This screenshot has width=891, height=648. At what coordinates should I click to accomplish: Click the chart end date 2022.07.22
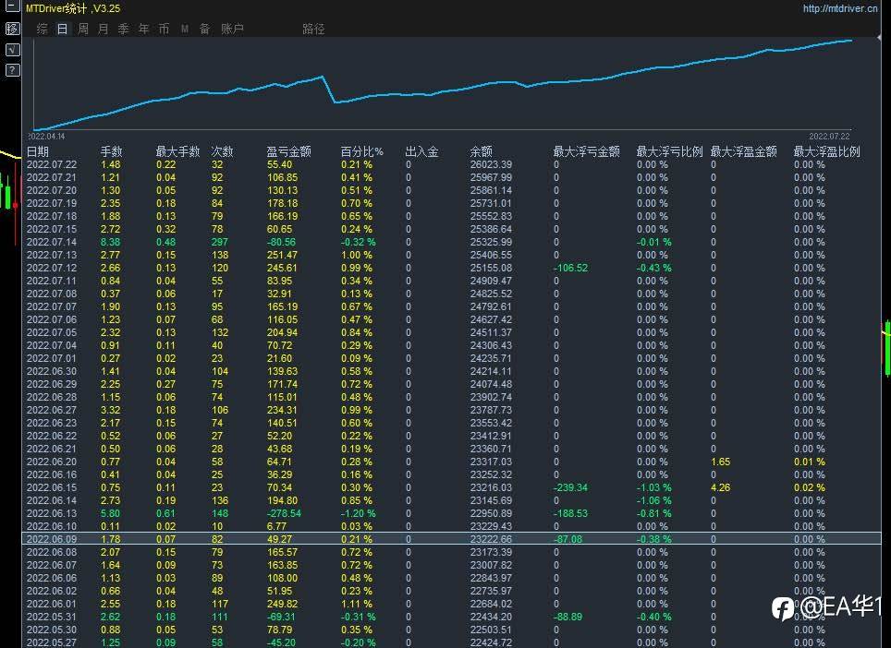(x=830, y=137)
